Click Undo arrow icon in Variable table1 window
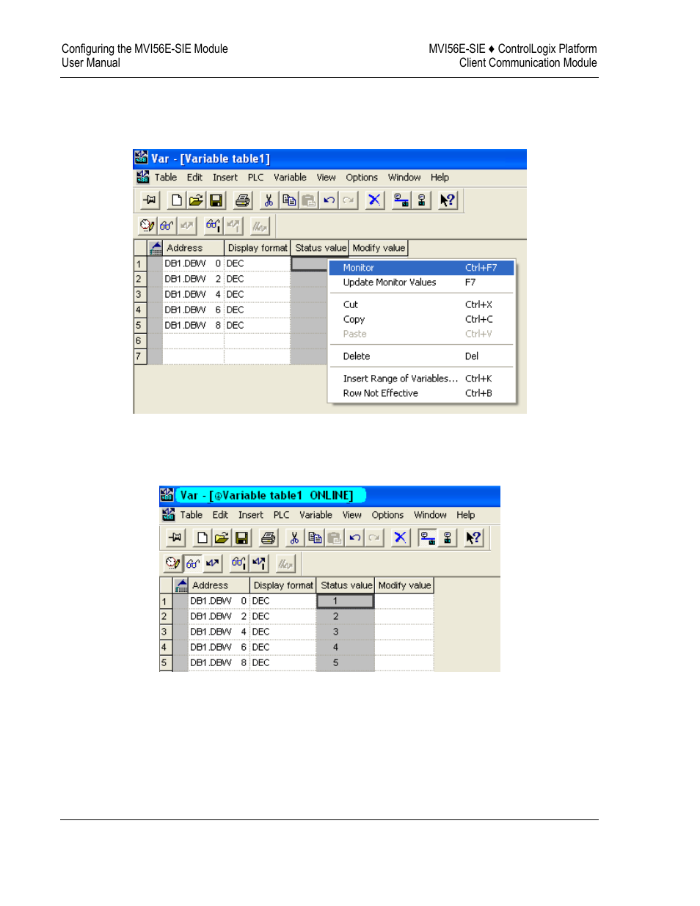Viewport: 700px width, 906px height. pos(329,200)
